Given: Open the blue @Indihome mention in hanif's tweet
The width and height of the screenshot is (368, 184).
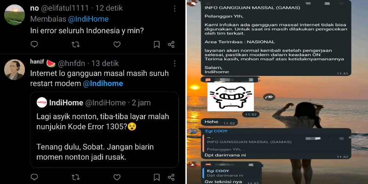Looking at the screenshot, I should pos(103,84).
